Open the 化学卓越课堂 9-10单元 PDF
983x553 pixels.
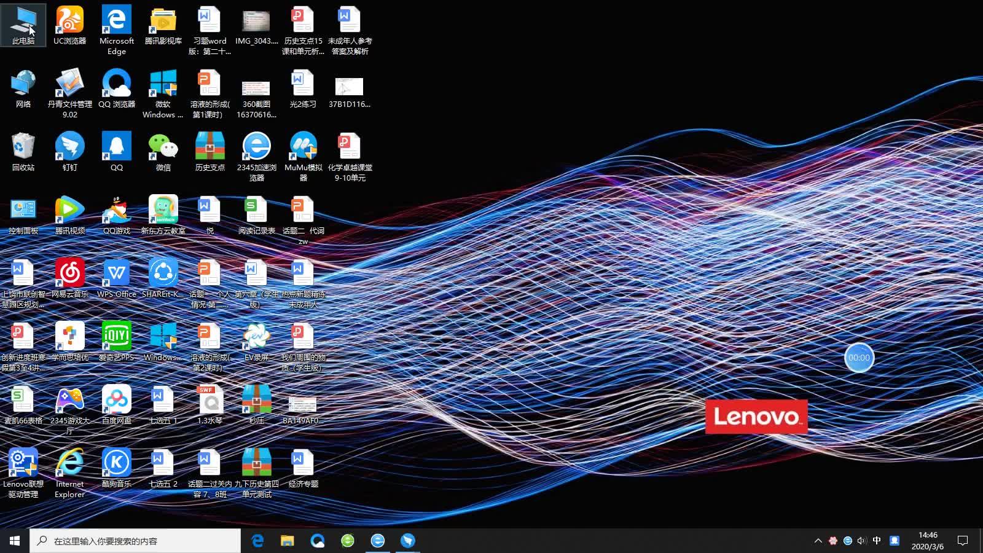point(350,157)
